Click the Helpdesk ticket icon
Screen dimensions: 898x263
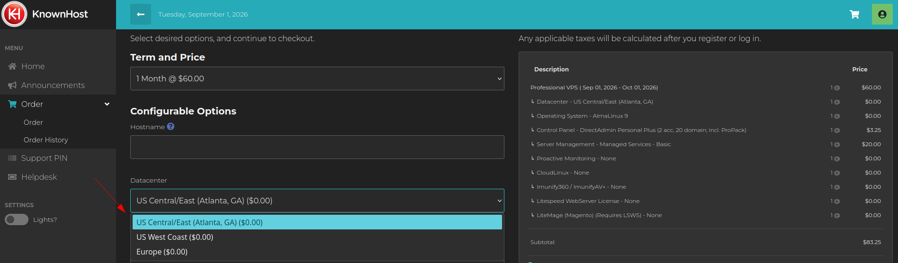(12, 177)
